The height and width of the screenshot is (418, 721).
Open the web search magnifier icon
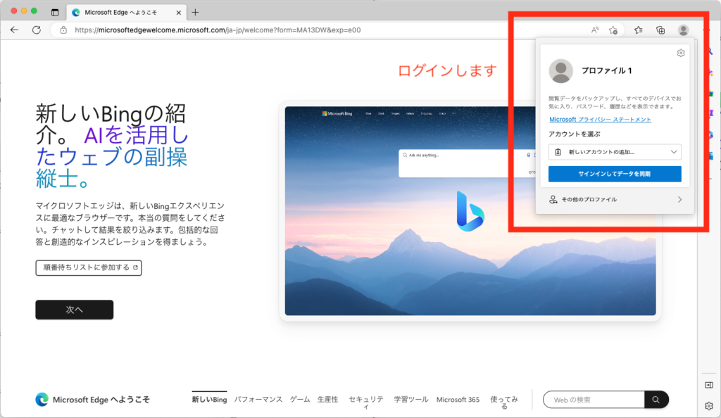656,399
